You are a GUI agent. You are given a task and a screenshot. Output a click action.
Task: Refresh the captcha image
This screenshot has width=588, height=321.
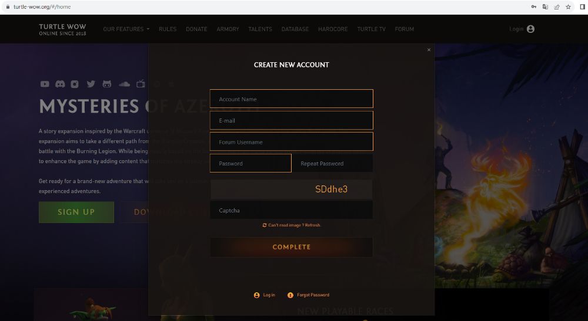point(292,225)
